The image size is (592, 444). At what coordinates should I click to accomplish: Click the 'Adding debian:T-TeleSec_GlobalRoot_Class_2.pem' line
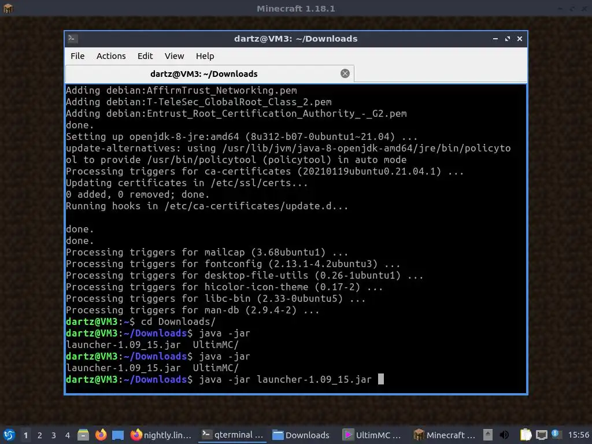pos(199,102)
